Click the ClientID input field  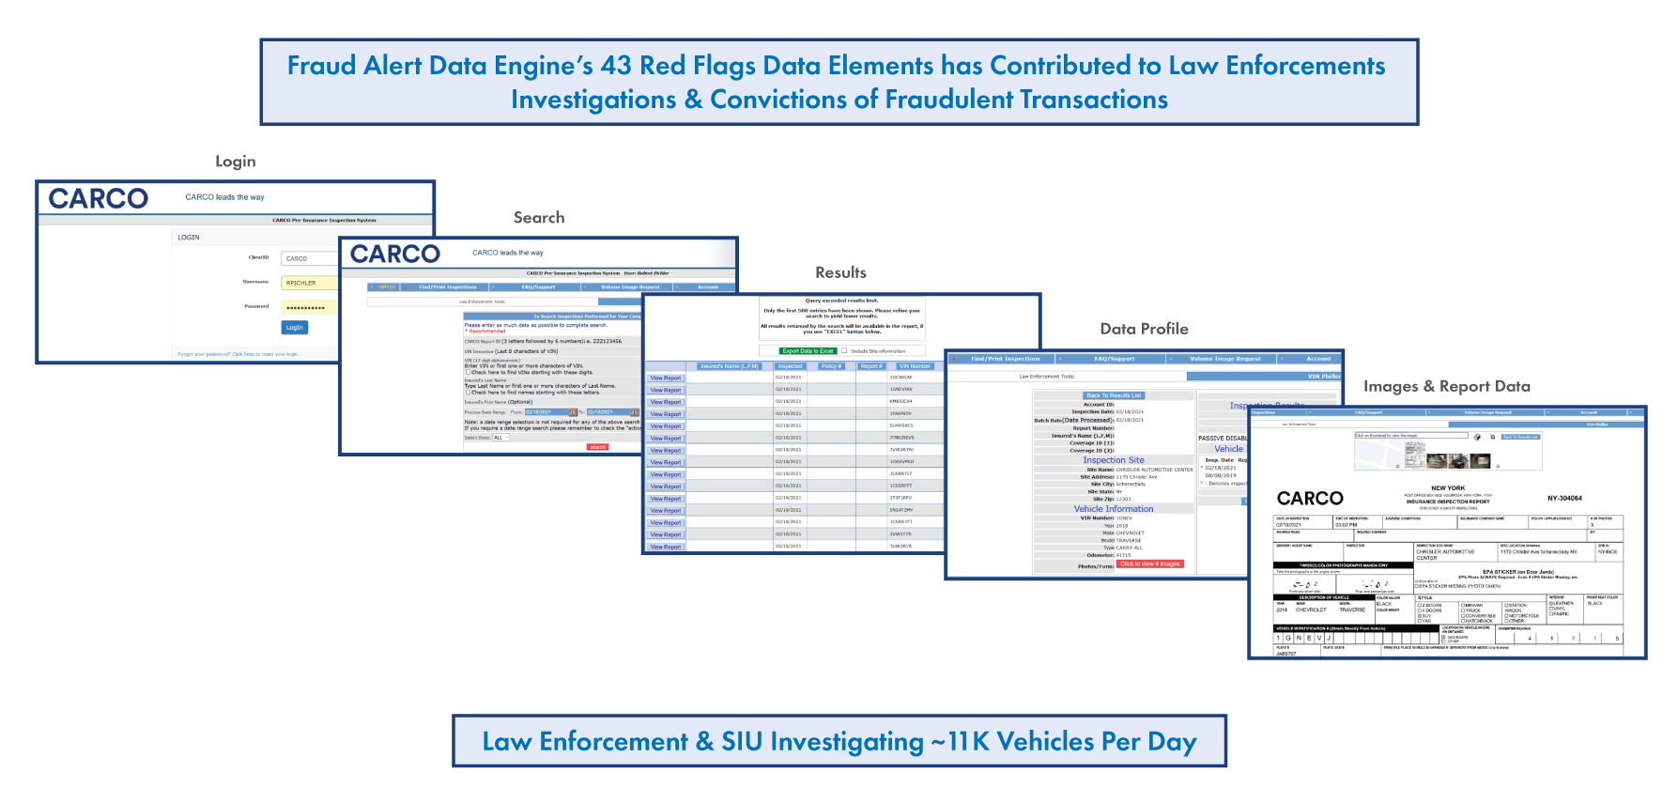point(309,258)
